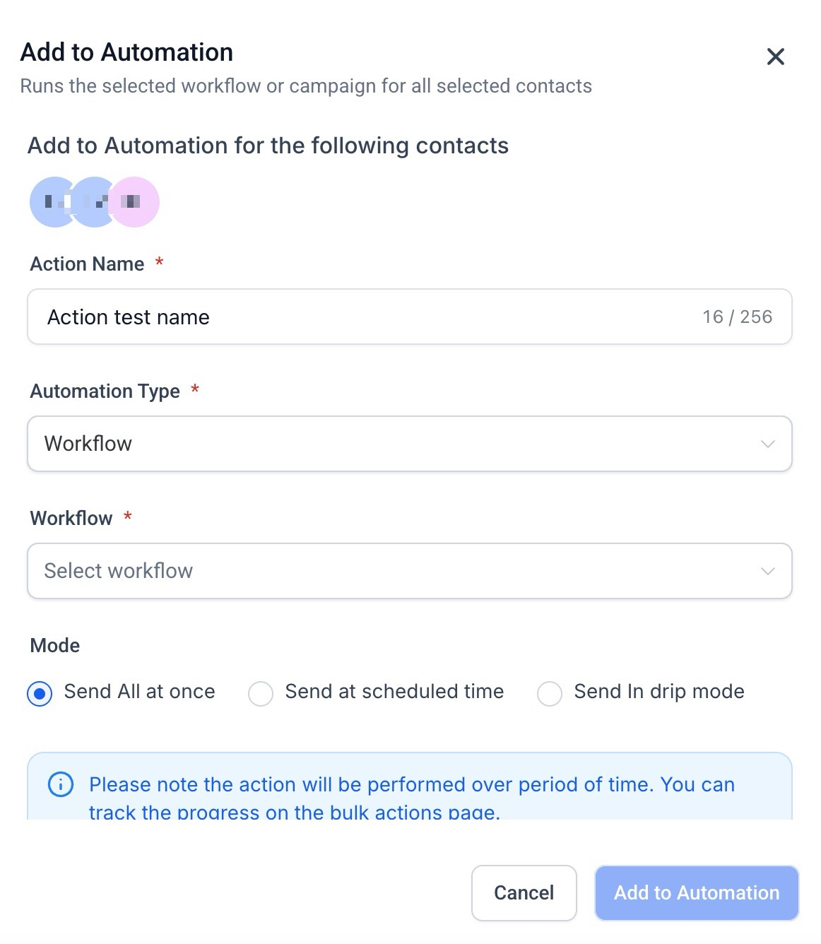The image size is (821, 944).
Task: Click the chevron arrow in Select workflow field
Action: pos(767,571)
